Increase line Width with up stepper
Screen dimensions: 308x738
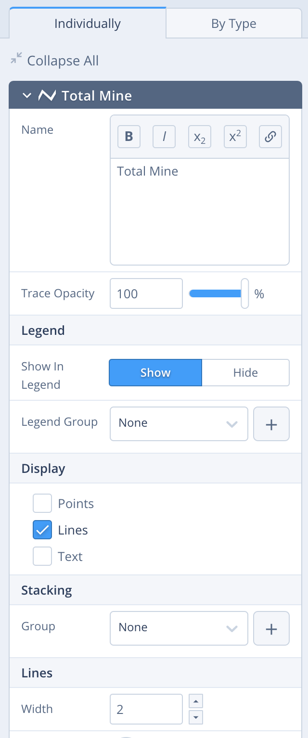196,701
